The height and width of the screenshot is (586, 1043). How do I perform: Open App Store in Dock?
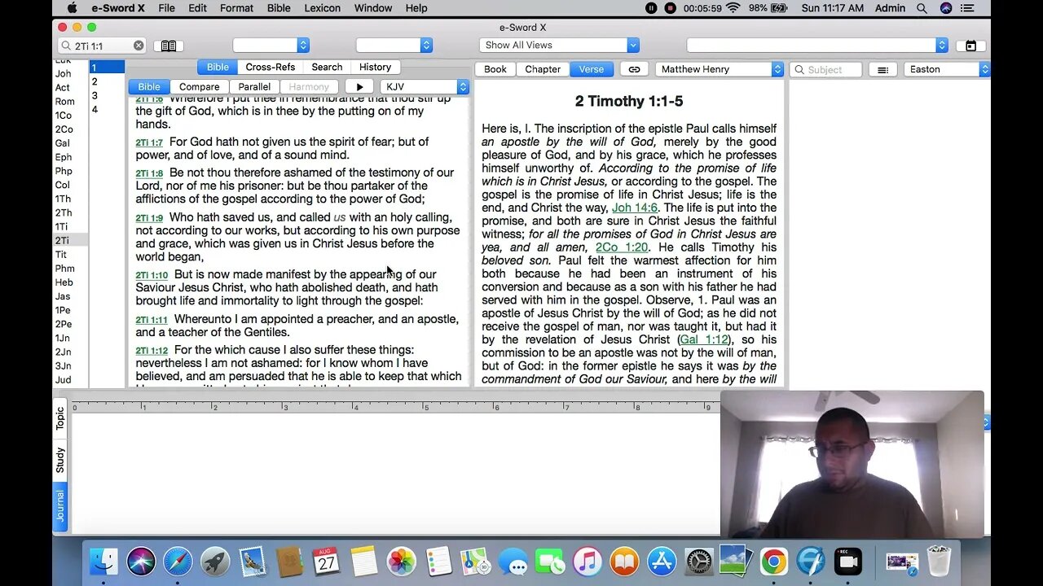[662, 562]
